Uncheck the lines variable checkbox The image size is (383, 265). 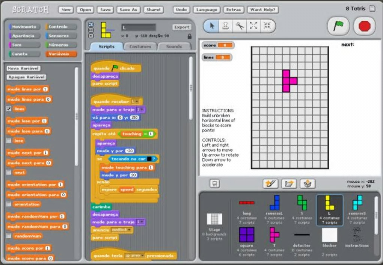9,109
